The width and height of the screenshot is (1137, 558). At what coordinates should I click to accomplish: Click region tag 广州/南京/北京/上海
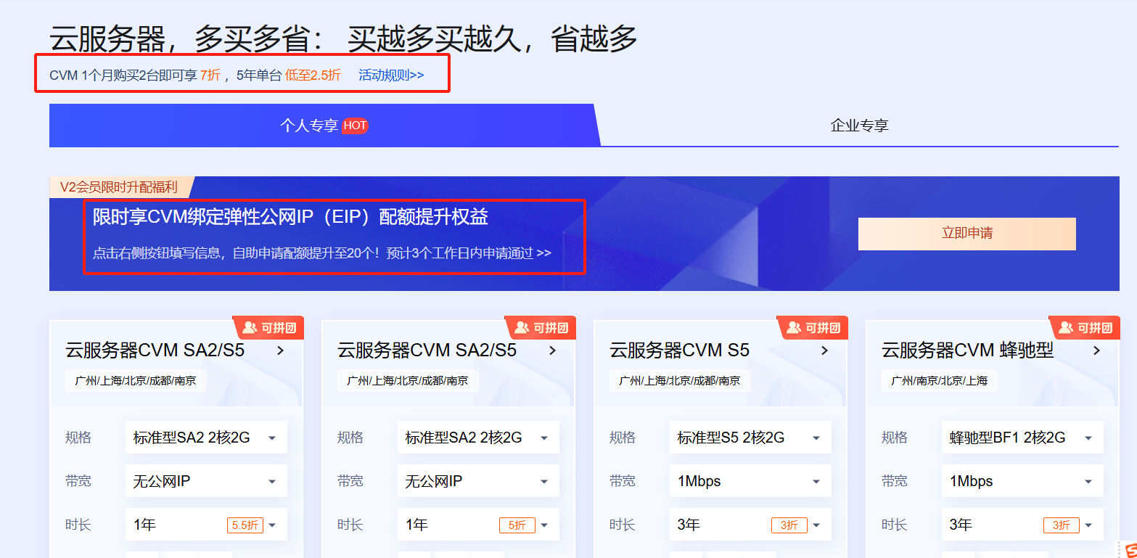click(940, 380)
